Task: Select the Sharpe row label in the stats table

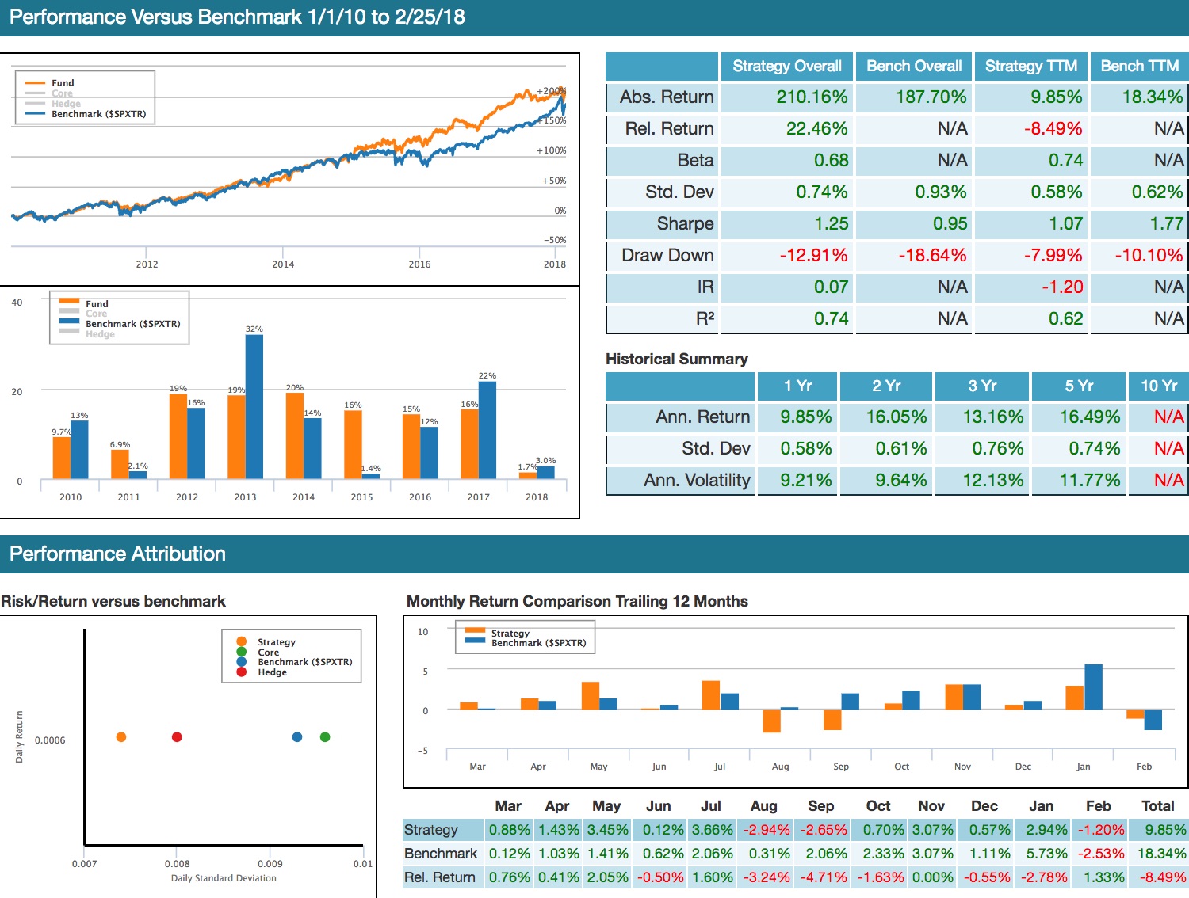Action: tap(685, 224)
